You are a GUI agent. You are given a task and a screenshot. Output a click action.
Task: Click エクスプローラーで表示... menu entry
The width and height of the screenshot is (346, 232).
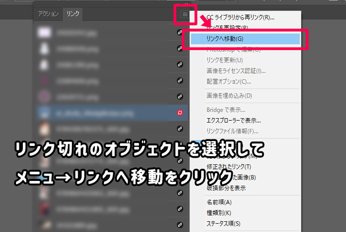point(234,121)
